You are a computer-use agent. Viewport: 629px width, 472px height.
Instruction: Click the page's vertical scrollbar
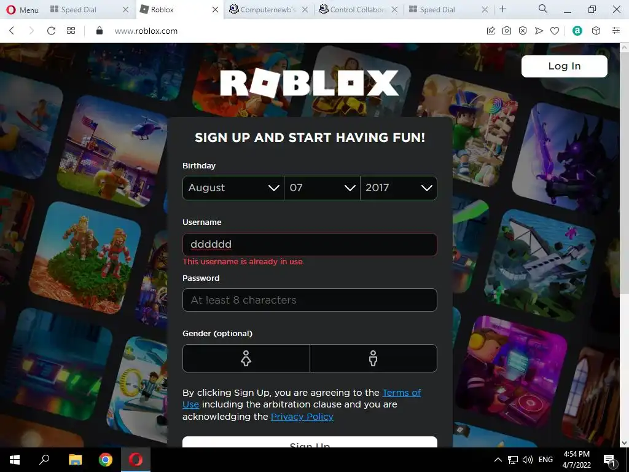(624, 173)
